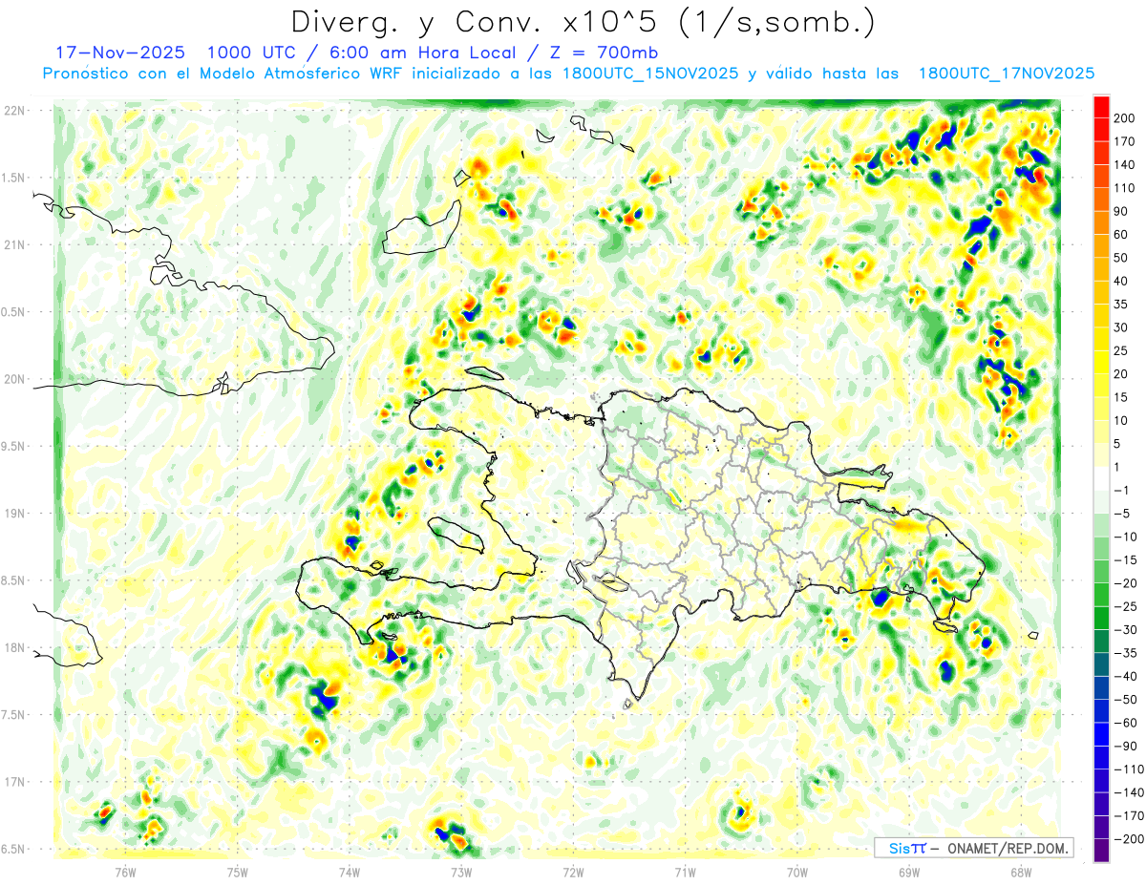Click the longitude label '69W'
This screenshot has width=1146, height=885.
tap(909, 872)
